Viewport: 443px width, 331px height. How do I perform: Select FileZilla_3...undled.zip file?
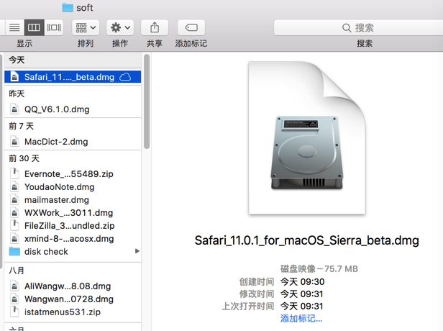(x=73, y=225)
